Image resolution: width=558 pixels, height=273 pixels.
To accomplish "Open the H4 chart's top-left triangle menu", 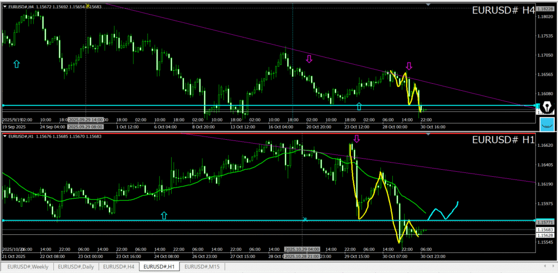I will tap(5, 7).
